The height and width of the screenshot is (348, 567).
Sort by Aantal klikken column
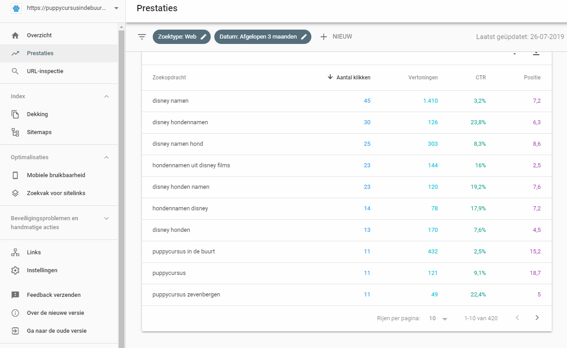(x=353, y=78)
